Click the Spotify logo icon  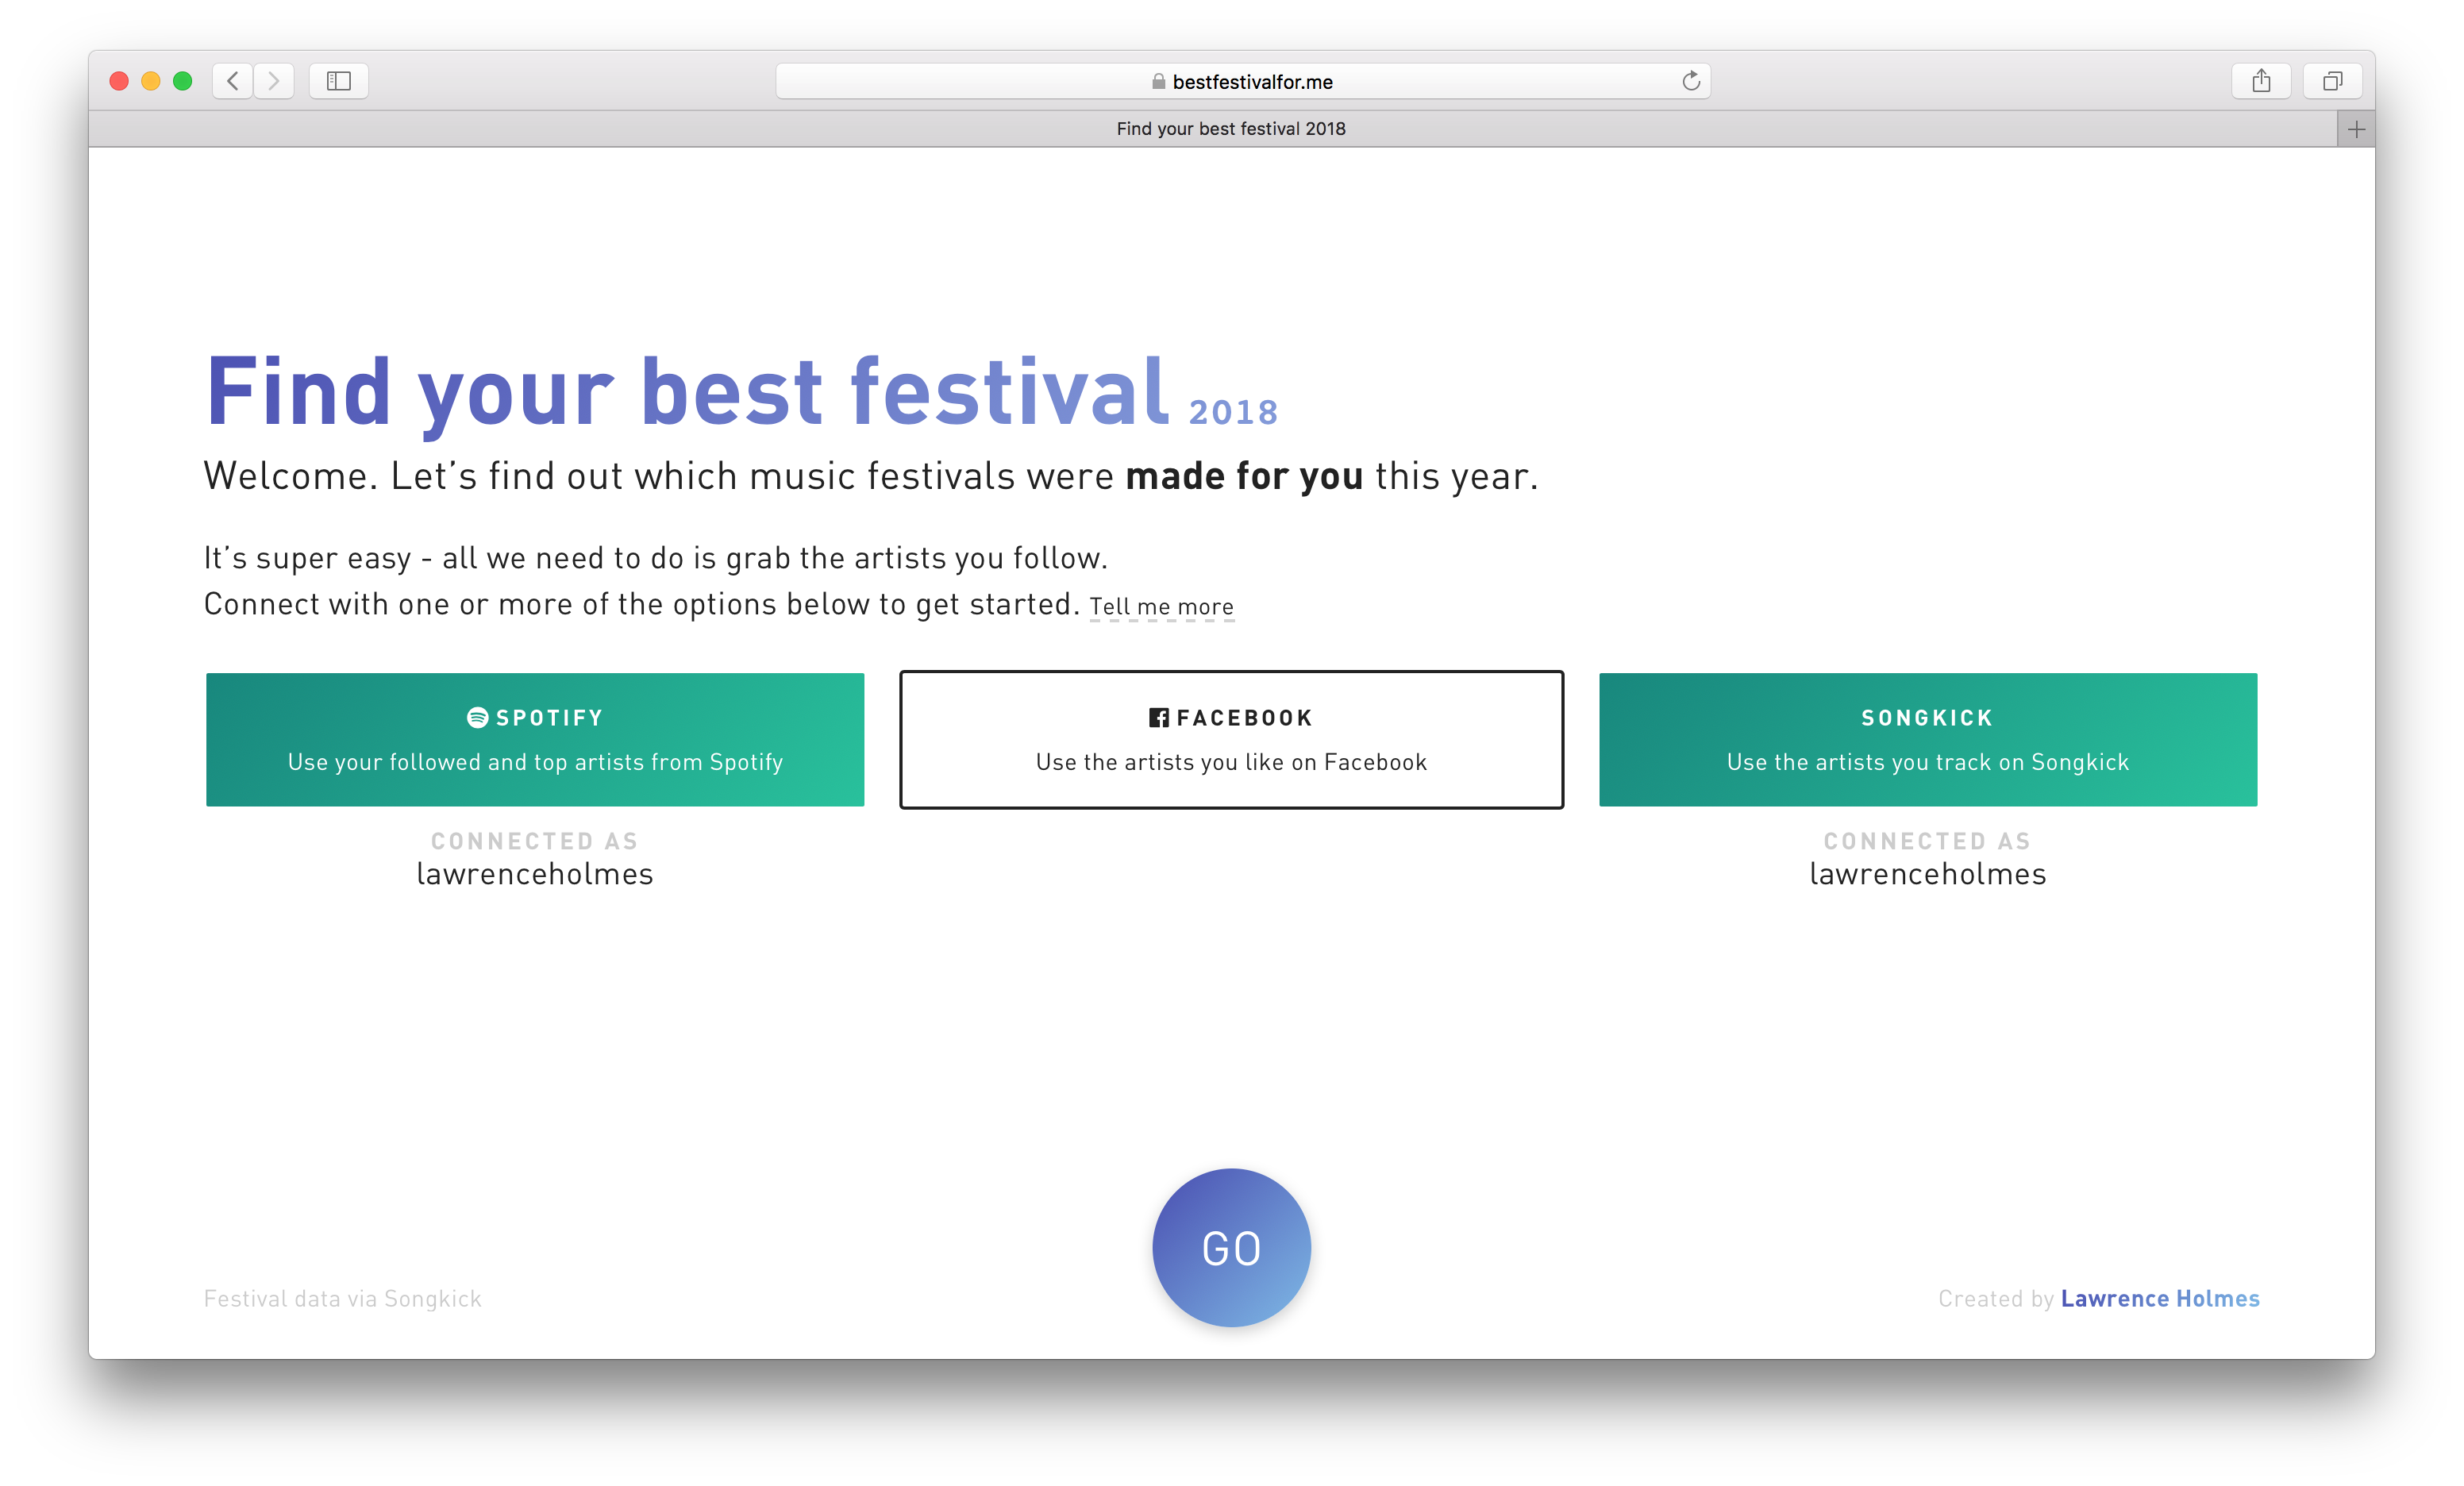click(477, 717)
